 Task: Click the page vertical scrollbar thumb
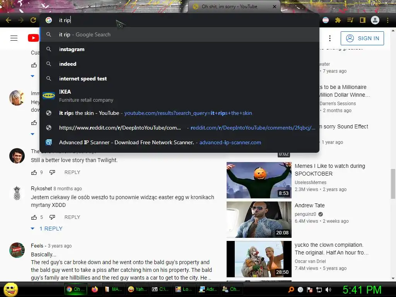coord(393,184)
